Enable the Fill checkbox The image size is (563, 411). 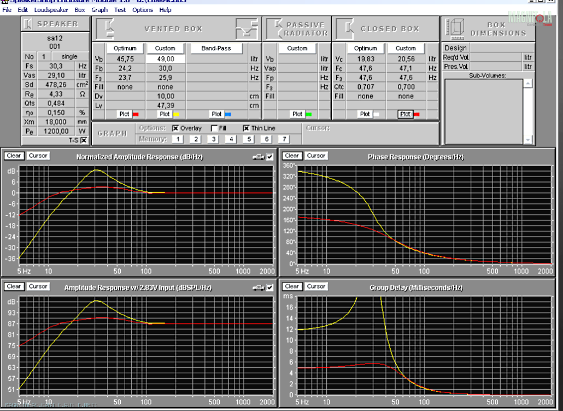[x=214, y=128]
